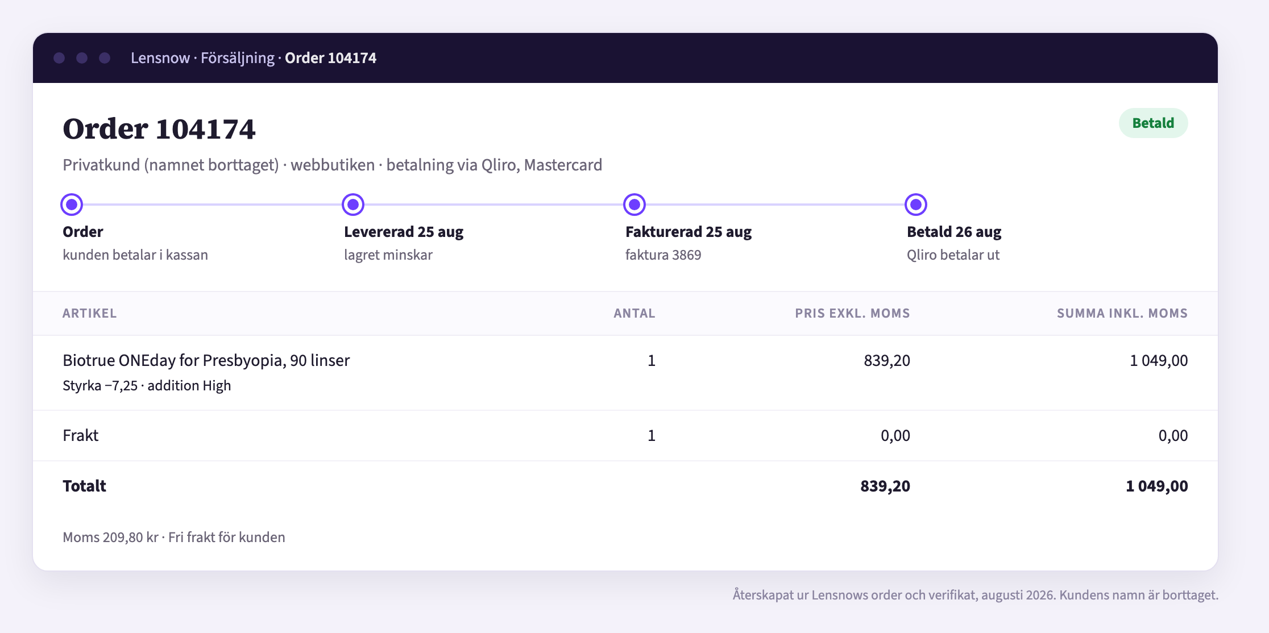
Task: Select the Biotrue ONEday for Presbyopia row
Action: click(625, 373)
